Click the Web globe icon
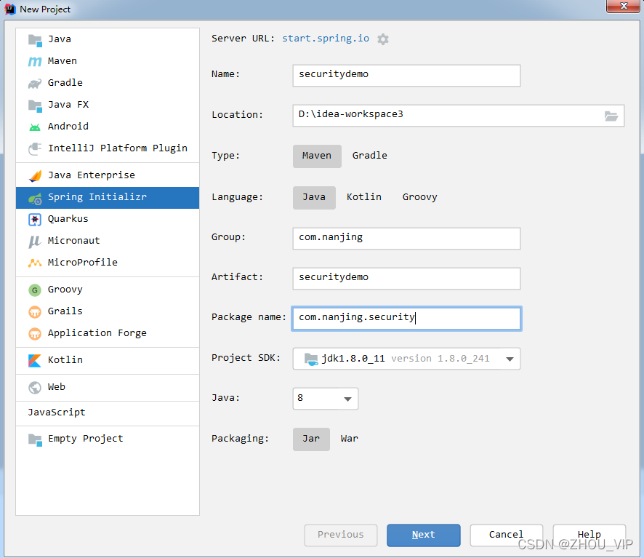The image size is (644, 558). tap(35, 387)
